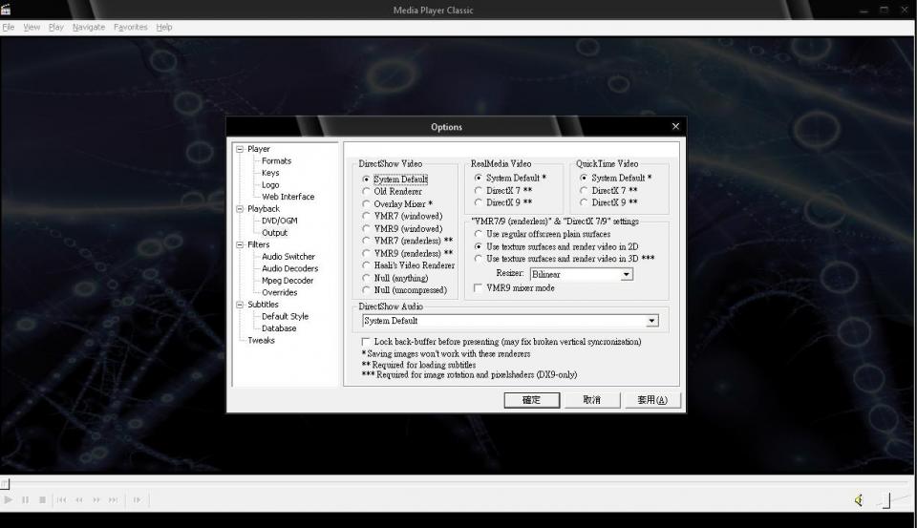Screen dimensions: 917x528
Task: Choose DirectX 9 under RealMedia Video
Action: click(479, 202)
